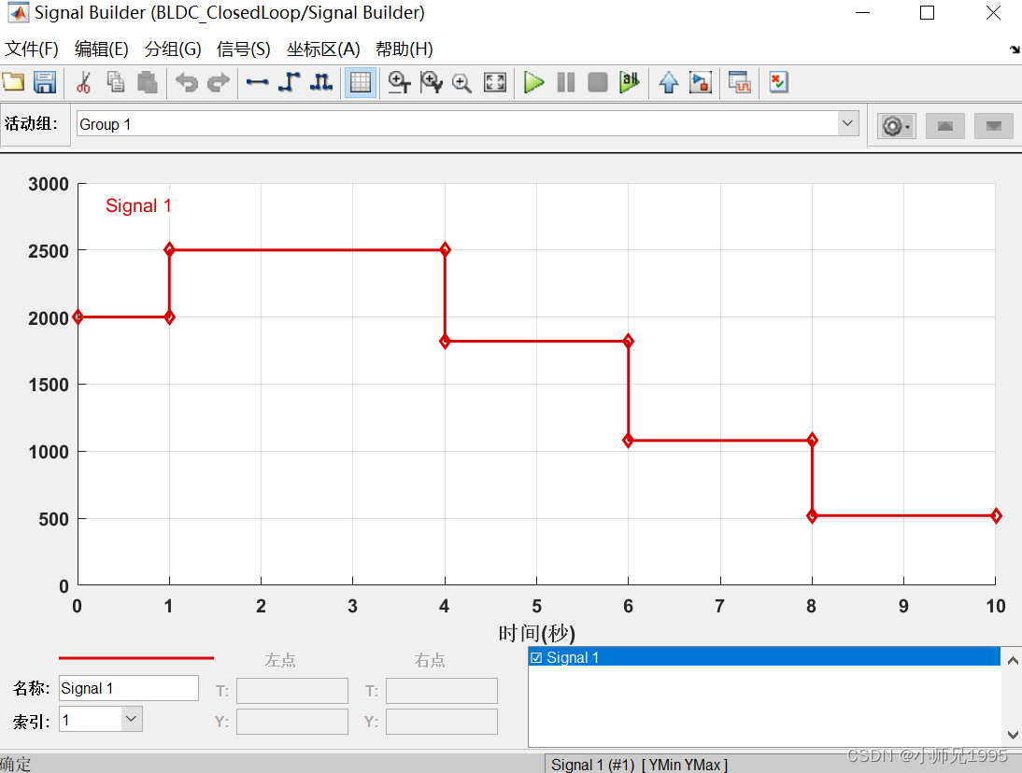Open the 坐标区(A) menu
Image resolution: width=1022 pixels, height=773 pixels.
coord(323,49)
